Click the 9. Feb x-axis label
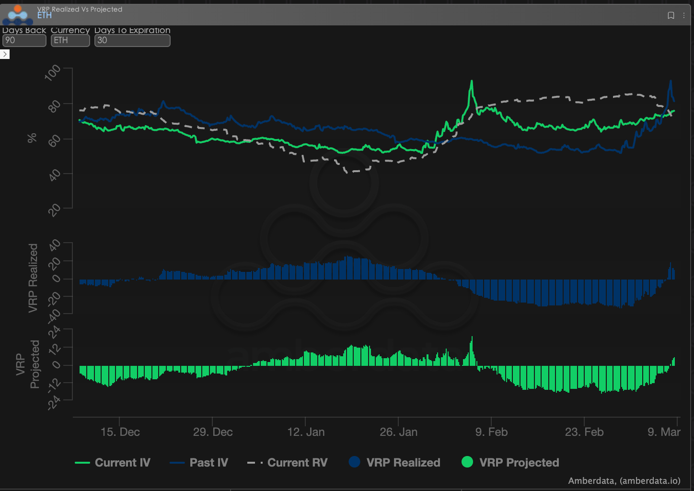This screenshot has width=694, height=491. pyautogui.click(x=491, y=432)
